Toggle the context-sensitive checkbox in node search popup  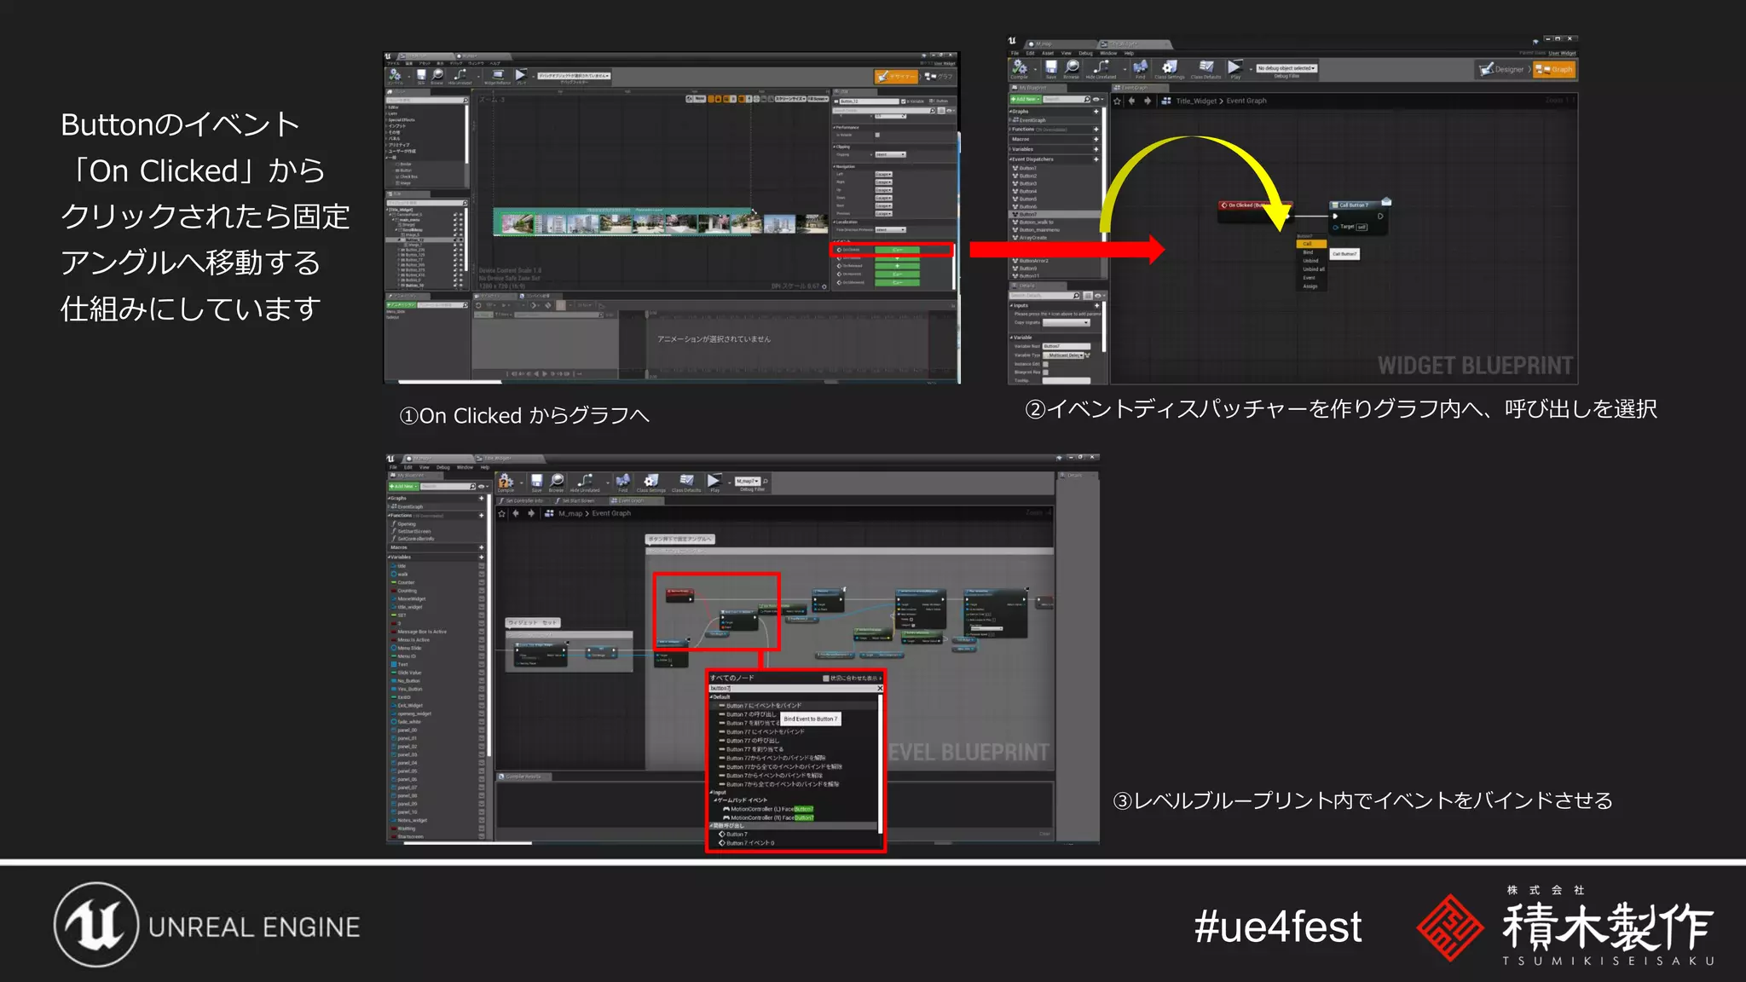[826, 679]
